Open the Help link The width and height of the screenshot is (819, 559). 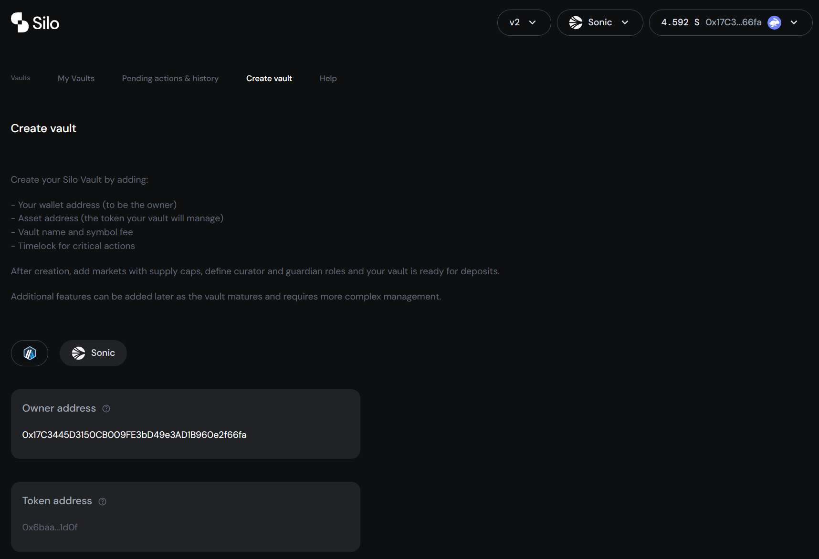328,78
